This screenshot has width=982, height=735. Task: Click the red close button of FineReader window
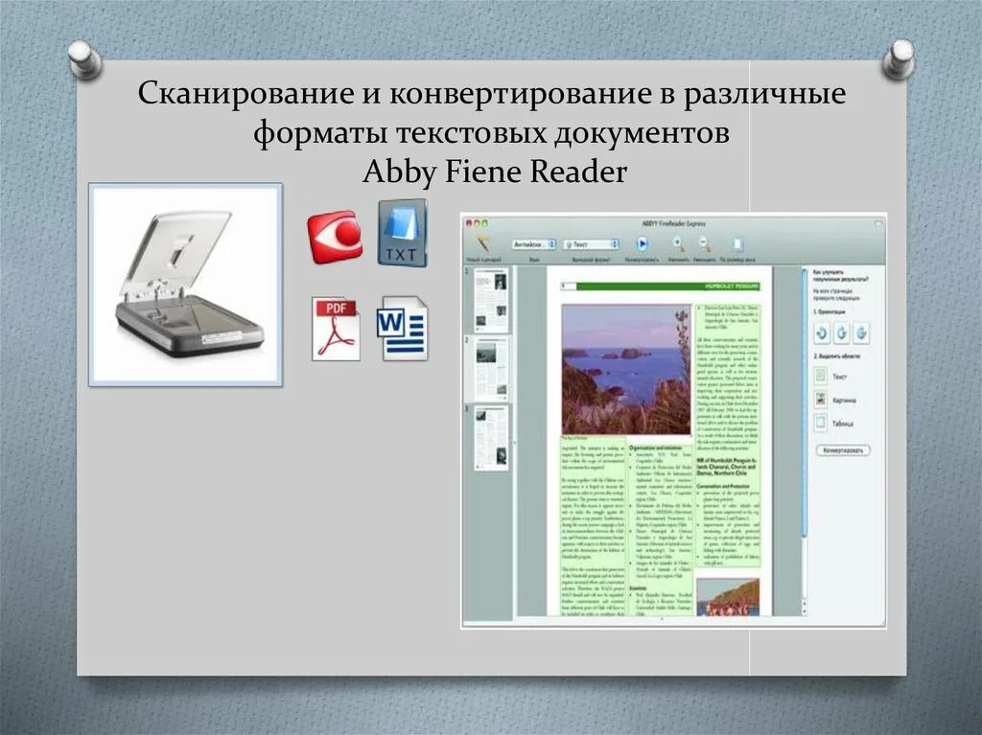(467, 223)
